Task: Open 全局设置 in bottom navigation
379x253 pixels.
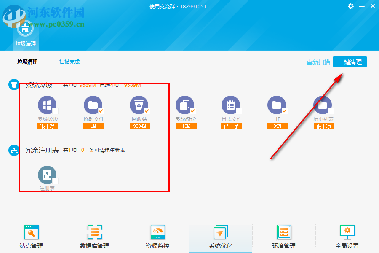Action: click(347, 237)
